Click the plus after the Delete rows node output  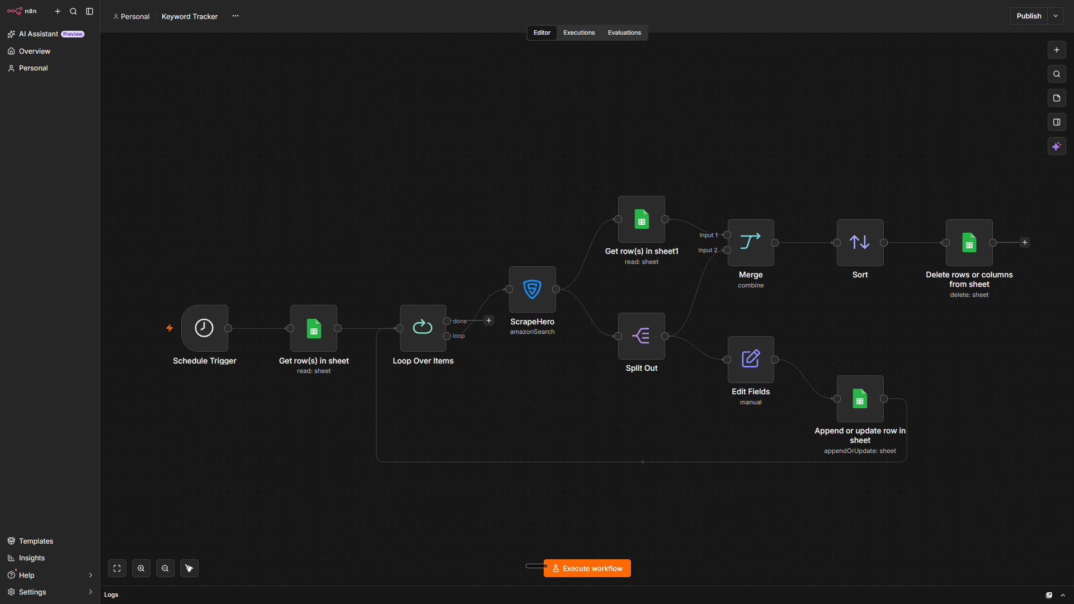[1025, 242]
